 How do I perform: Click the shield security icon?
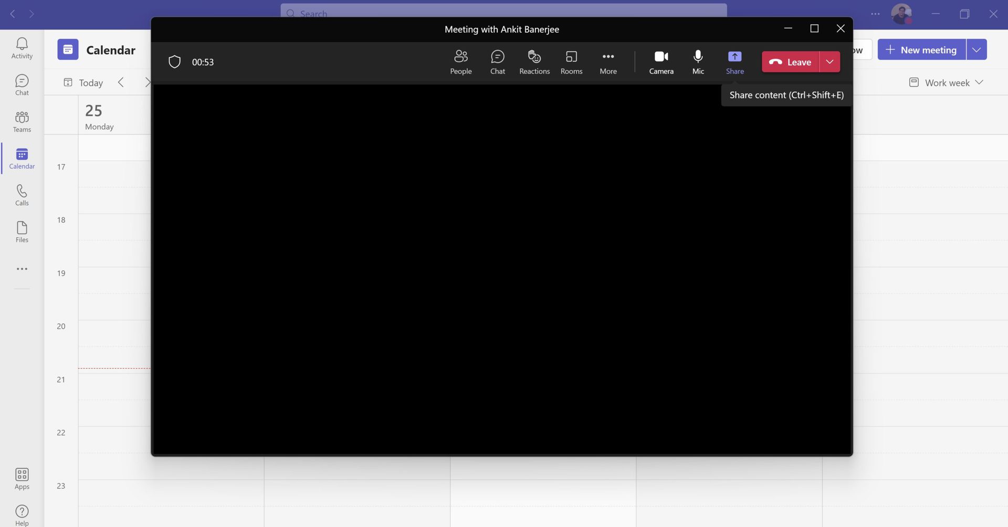[174, 62]
